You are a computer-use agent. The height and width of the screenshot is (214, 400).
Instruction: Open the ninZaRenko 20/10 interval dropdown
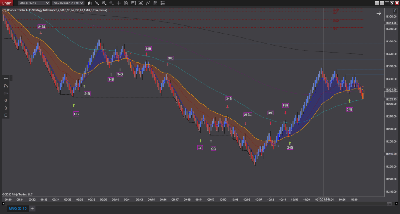(x=68, y=3)
